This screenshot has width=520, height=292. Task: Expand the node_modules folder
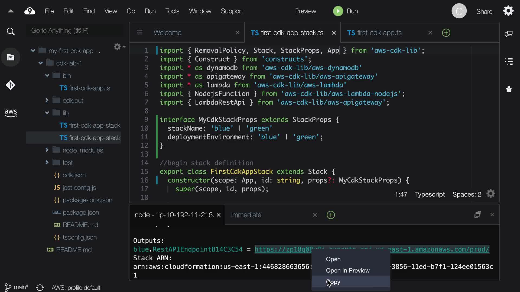47,150
